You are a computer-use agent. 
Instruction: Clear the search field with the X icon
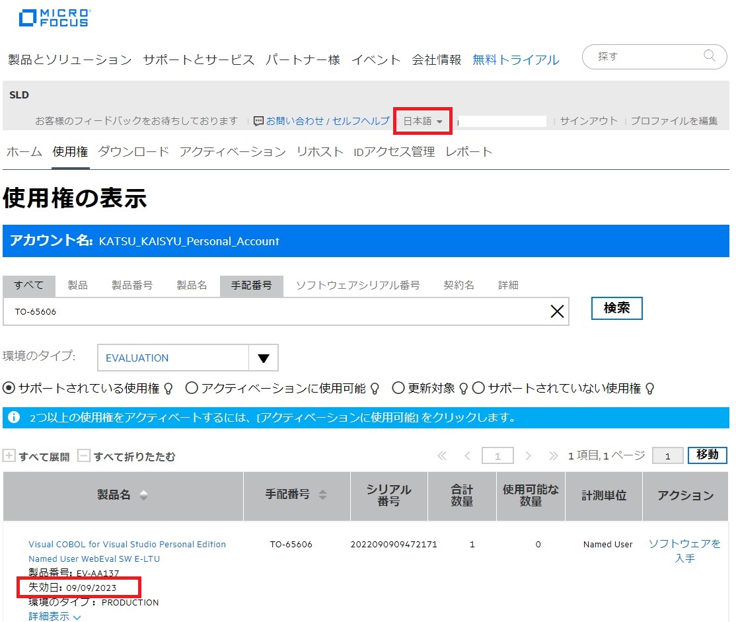tap(557, 311)
